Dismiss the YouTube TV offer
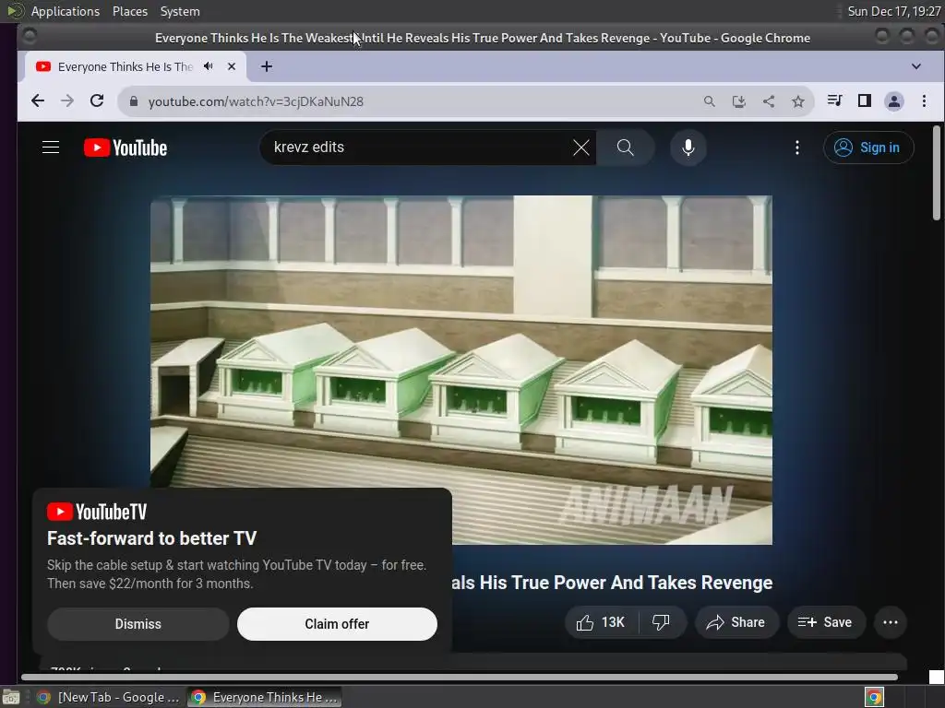 (138, 624)
